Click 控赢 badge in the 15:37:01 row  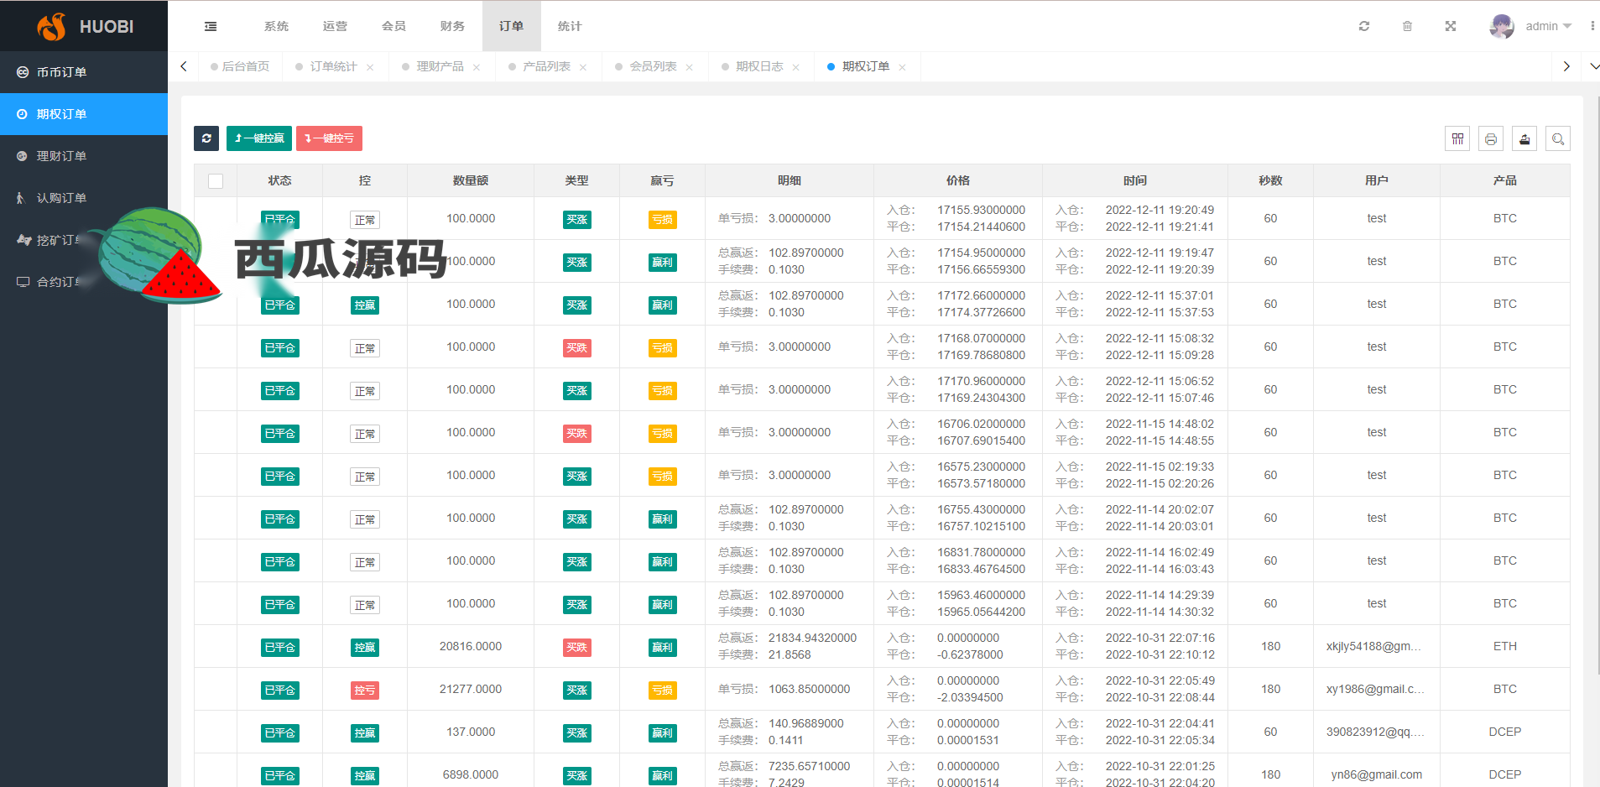click(365, 305)
